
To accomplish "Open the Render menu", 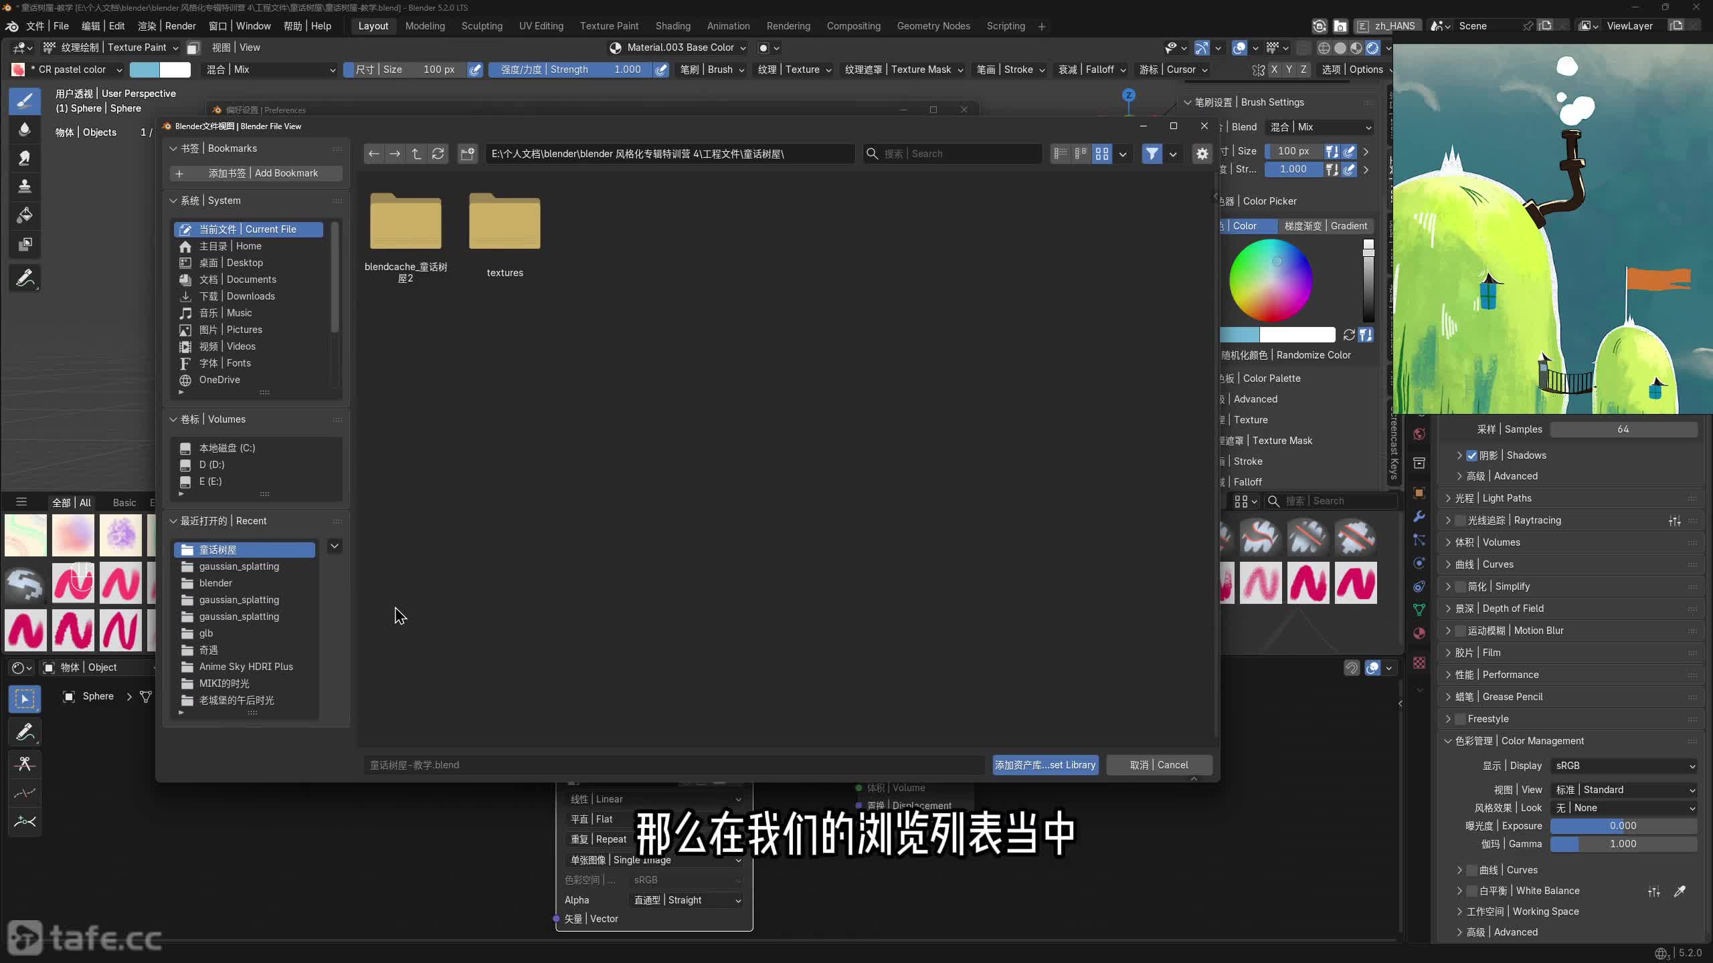I will 167,26.
